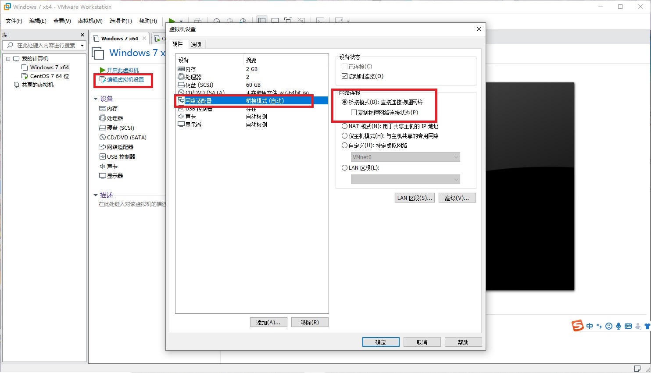Open the IME skin shirt icon
The height and width of the screenshot is (373, 651).
click(647, 326)
